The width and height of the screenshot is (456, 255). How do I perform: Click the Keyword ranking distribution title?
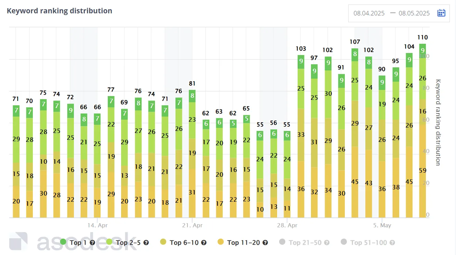(60, 11)
